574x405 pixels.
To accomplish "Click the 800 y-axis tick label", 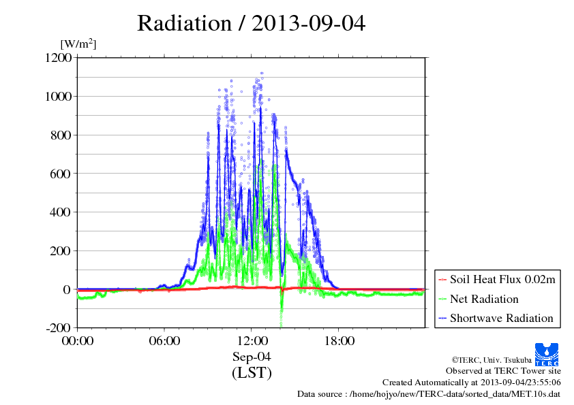I will (61, 135).
